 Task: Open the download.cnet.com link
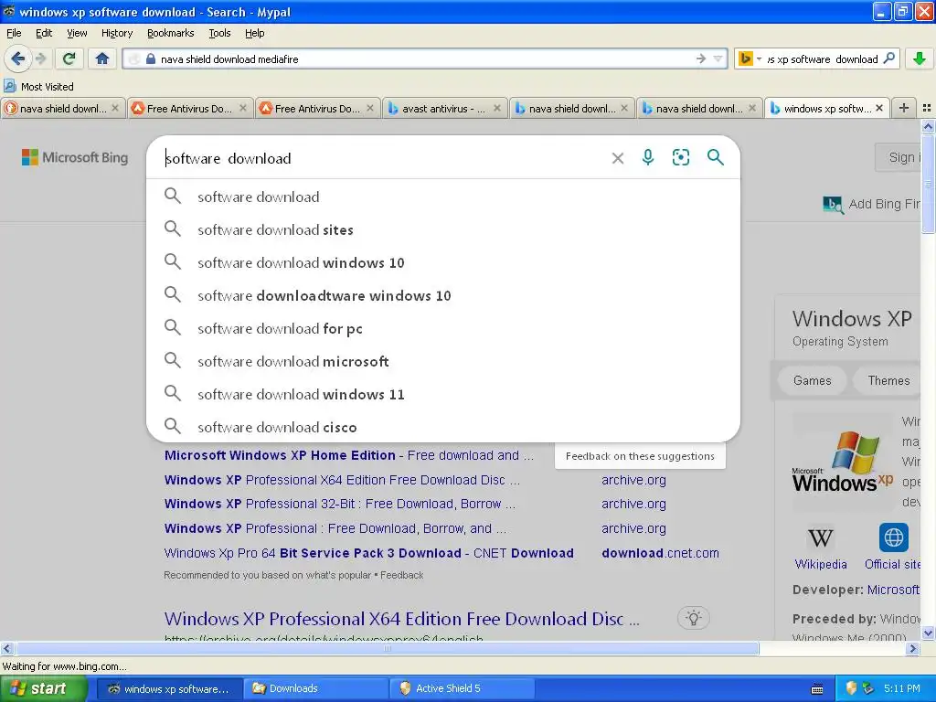[x=660, y=553]
